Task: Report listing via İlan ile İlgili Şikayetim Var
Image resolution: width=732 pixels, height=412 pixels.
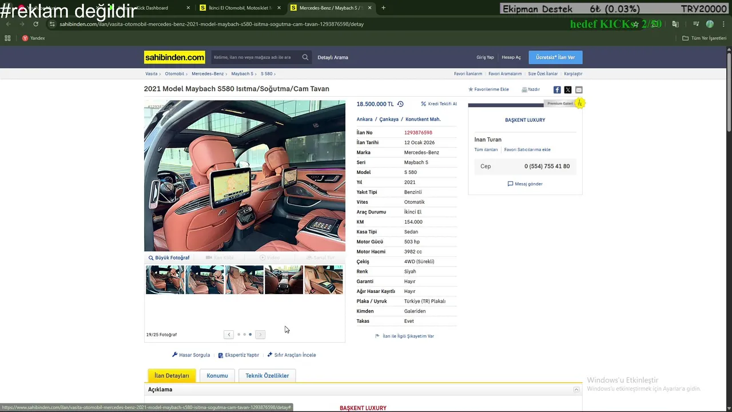Action: pyautogui.click(x=404, y=336)
